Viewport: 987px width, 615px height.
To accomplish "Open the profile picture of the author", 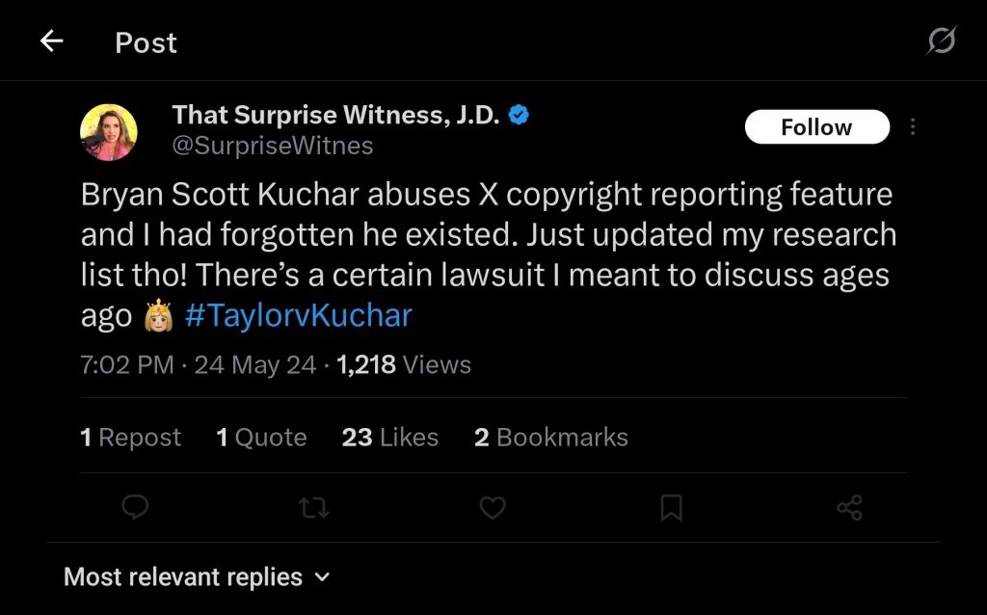I will click(x=109, y=132).
